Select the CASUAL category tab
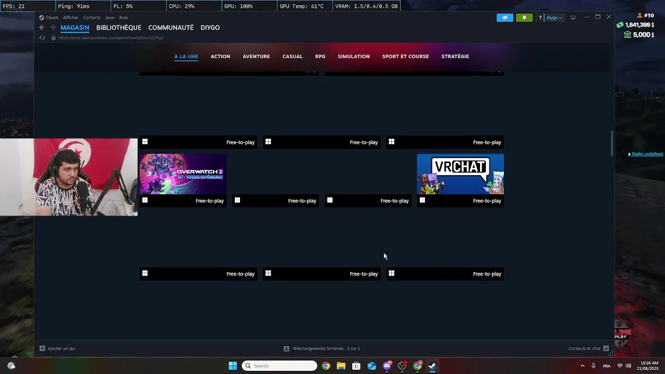Screen dimensions: 665x374 coord(292,56)
